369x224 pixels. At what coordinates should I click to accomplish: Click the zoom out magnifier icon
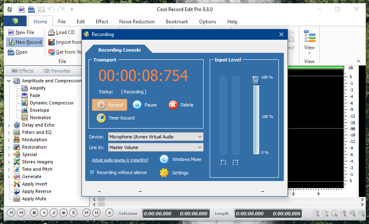[325, 213]
